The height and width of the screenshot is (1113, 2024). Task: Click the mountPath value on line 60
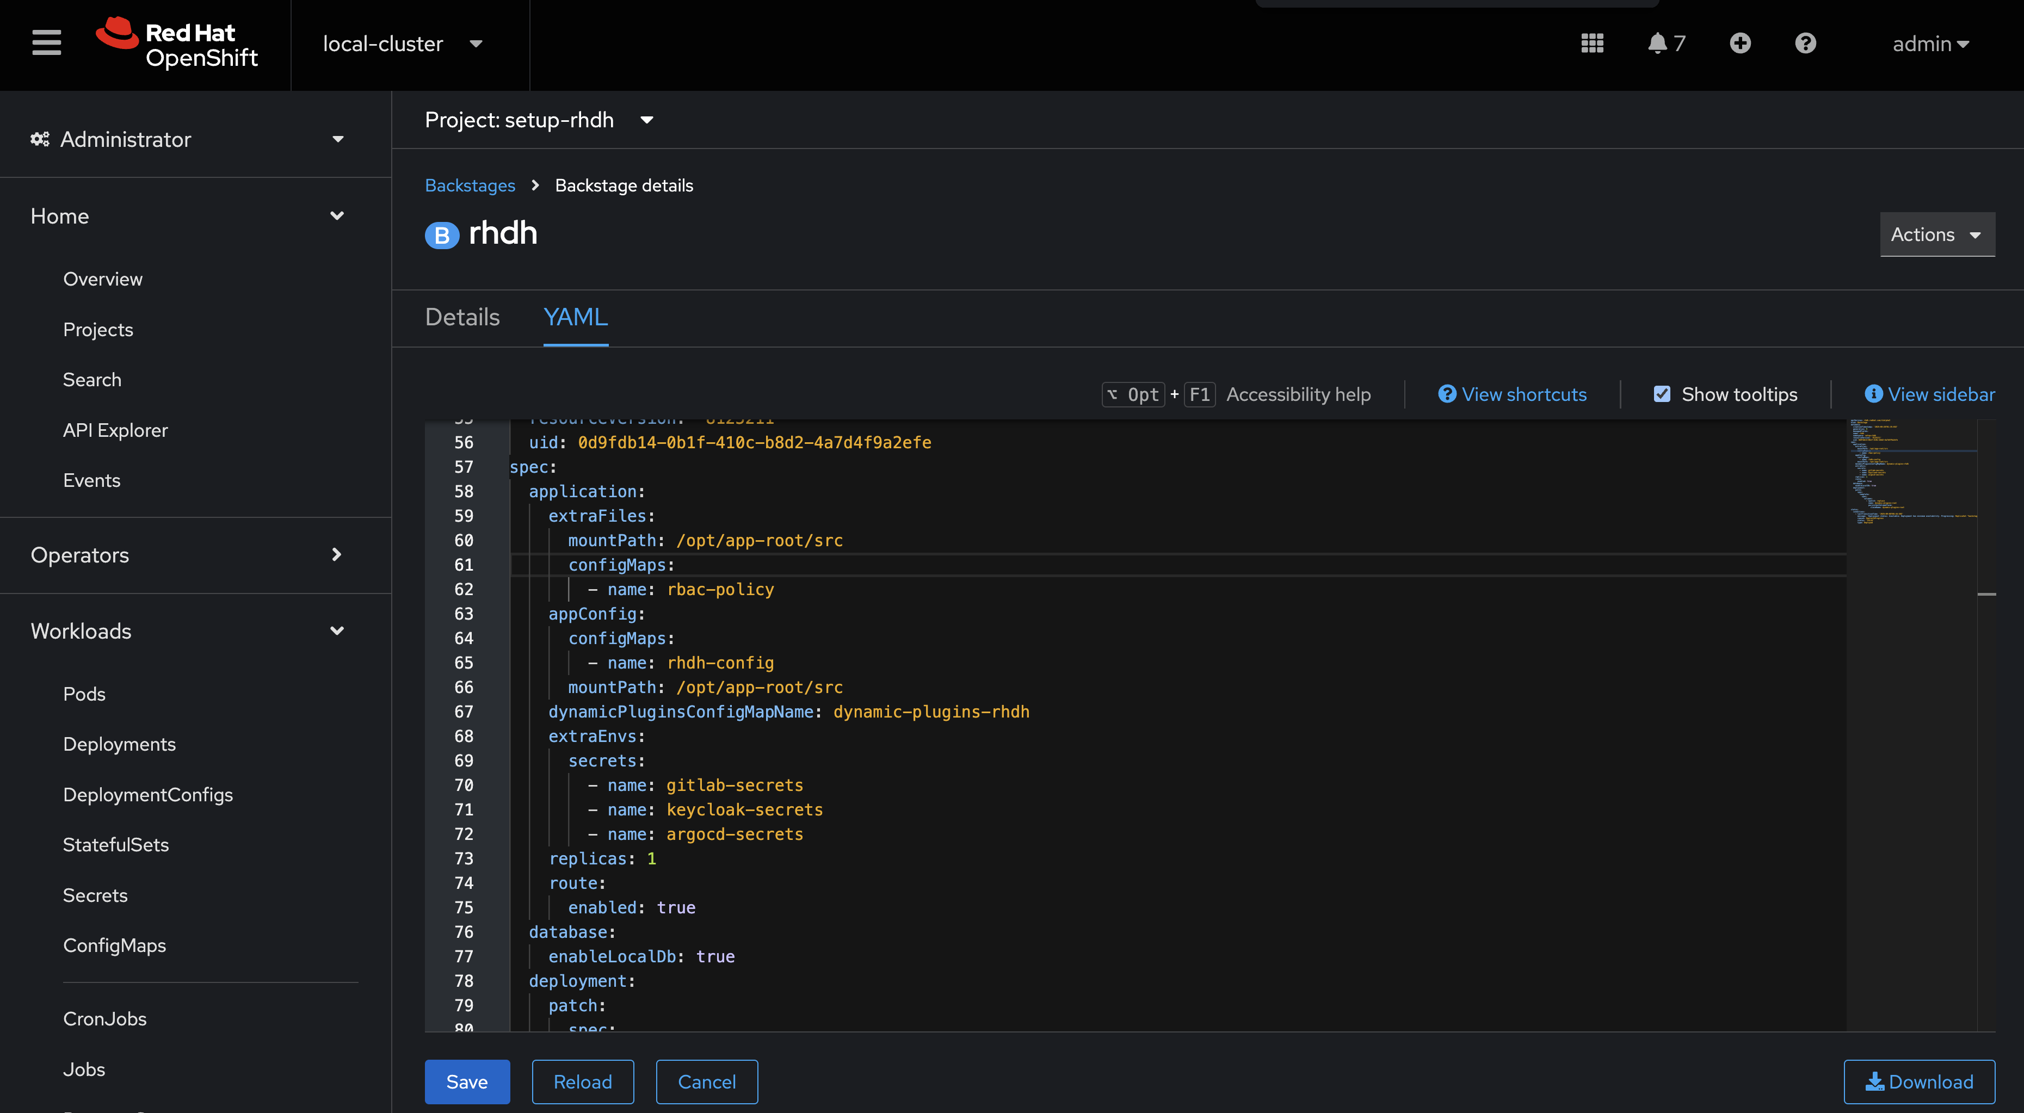tap(759, 540)
